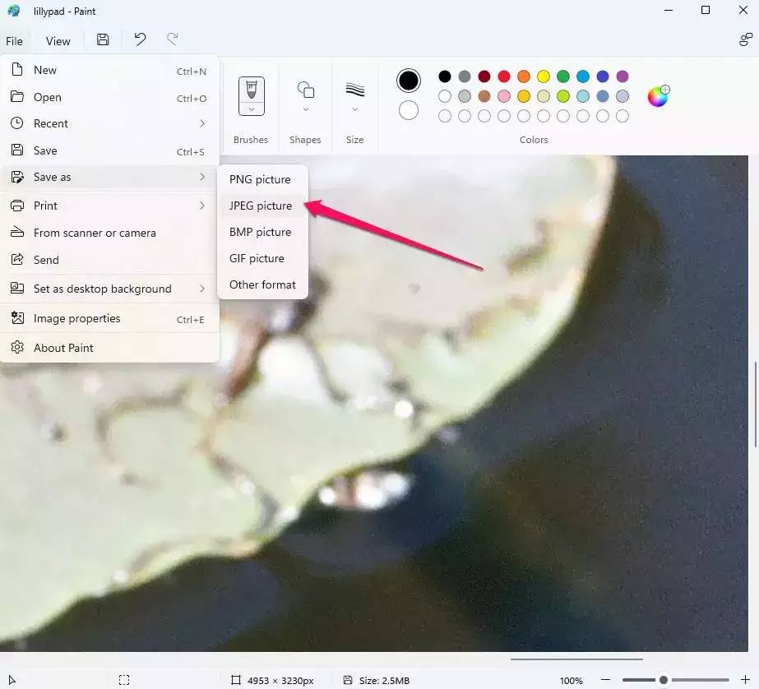This screenshot has height=689, width=759.
Task: Open the Edit colors wheel icon
Action: pos(658,96)
